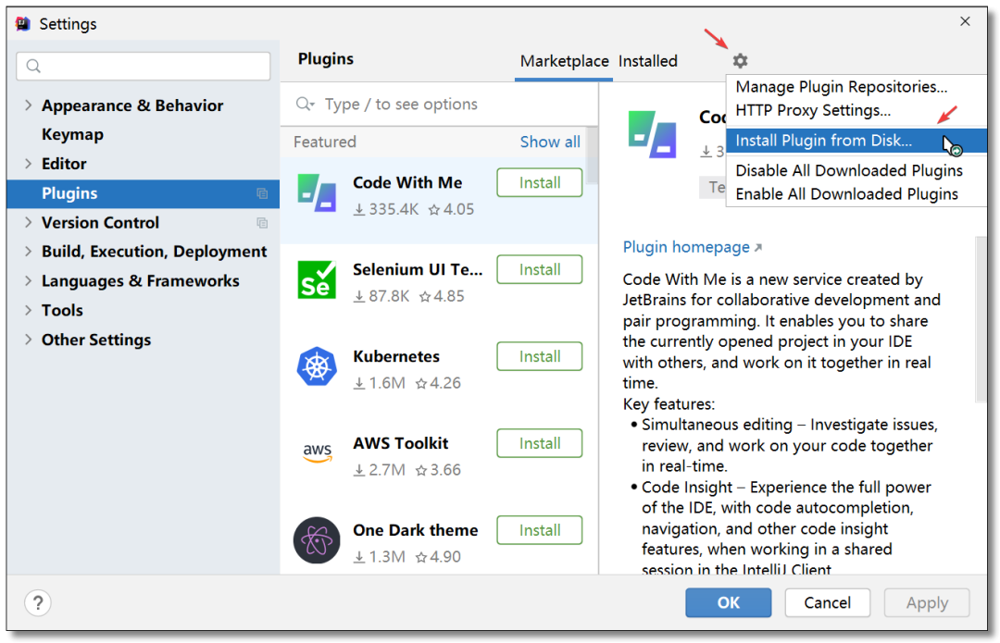Expand the Other Settings node

click(x=28, y=340)
